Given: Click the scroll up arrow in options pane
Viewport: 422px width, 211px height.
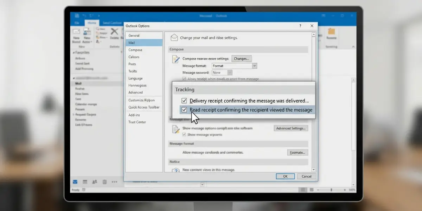Looking at the screenshot, I should click(x=314, y=34).
